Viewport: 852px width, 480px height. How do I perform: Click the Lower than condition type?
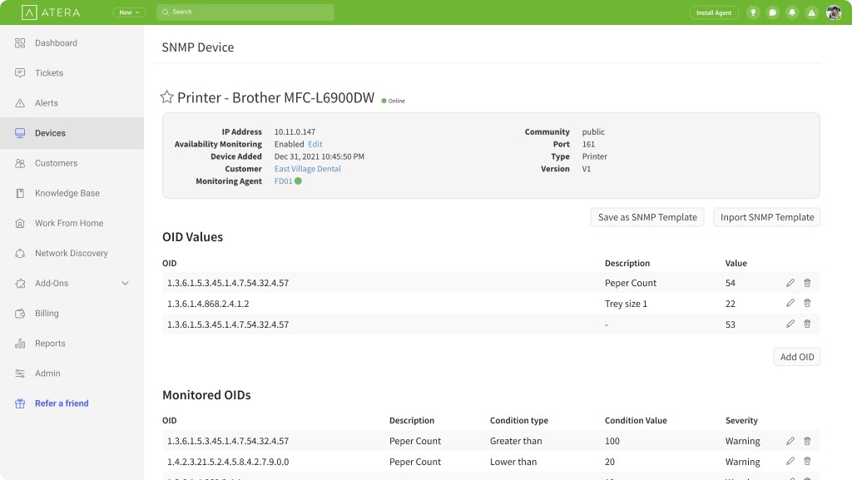point(513,462)
